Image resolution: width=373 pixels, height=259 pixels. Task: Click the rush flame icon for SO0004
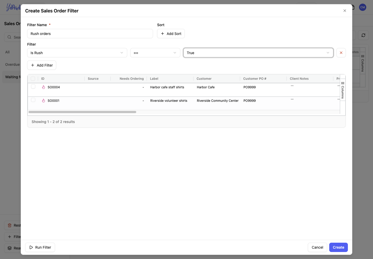44,87
